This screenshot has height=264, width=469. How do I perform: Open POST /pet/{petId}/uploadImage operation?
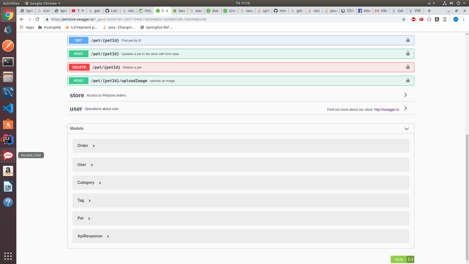pos(241,81)
